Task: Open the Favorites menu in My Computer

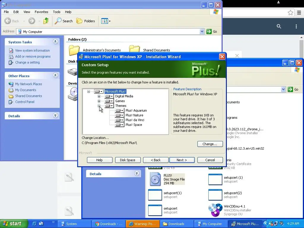Action: (x=42, y=12)
